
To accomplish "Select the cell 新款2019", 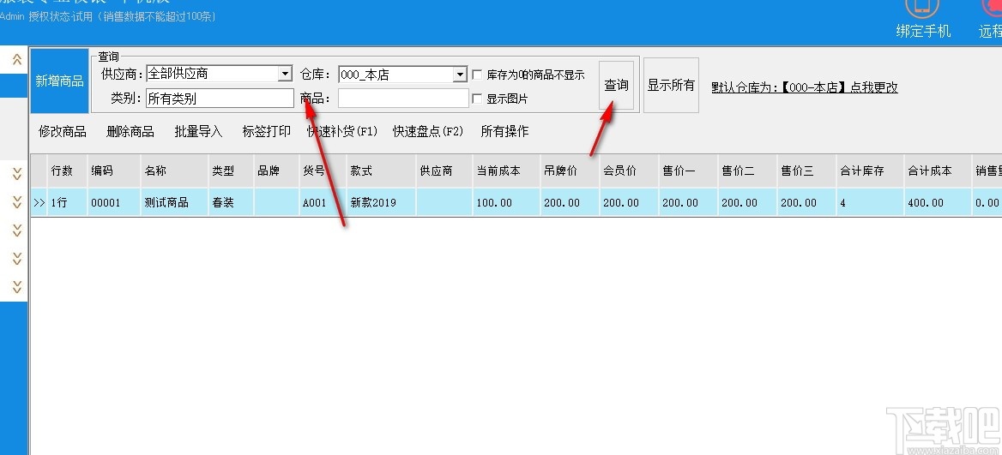I will (x=382, y=203).
